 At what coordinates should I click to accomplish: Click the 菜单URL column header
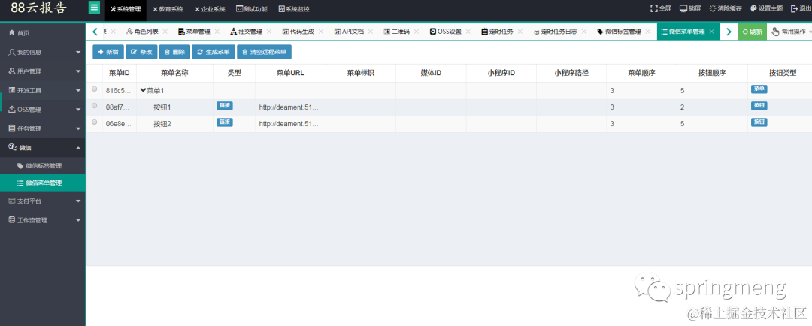290,73
